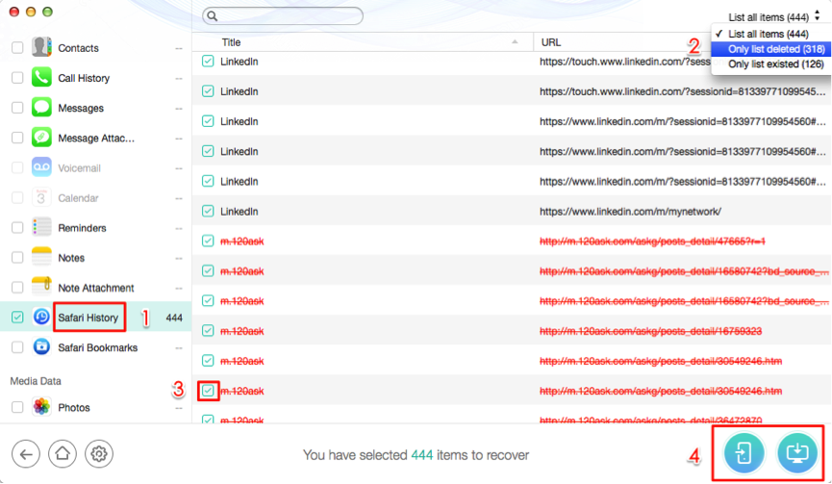This screenshot has height=484, width=832.
Task: Select the Reminders category label
Action: point(83,228)
